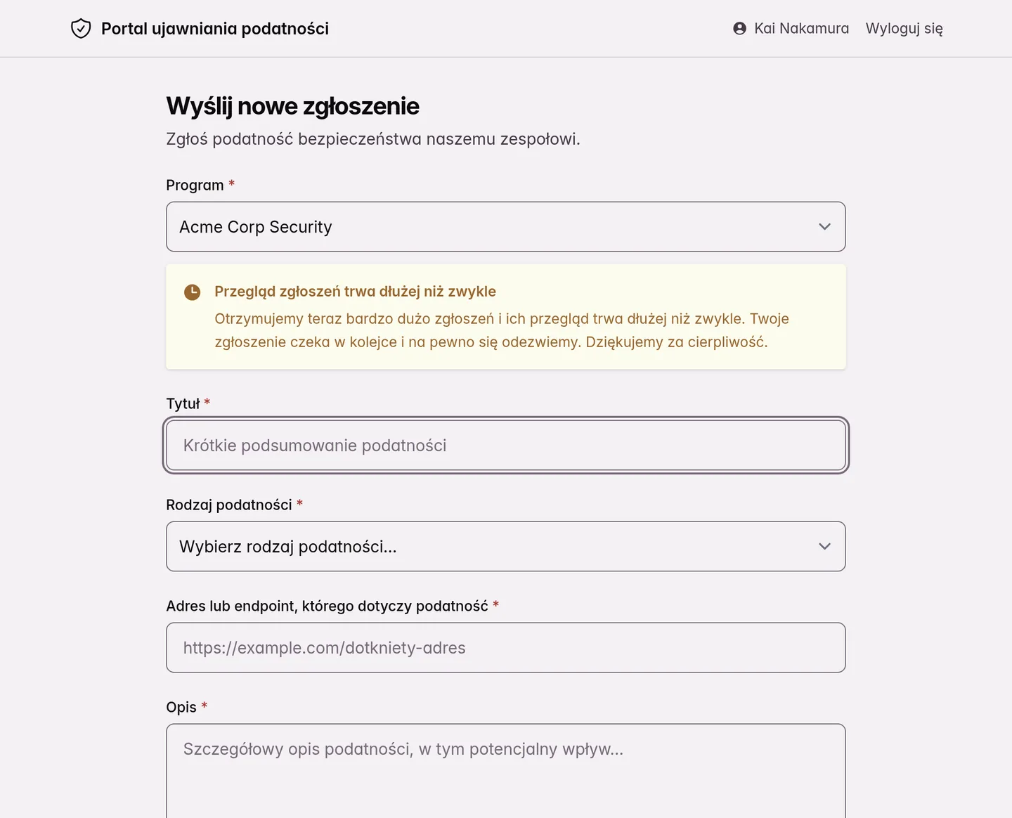This screenshot has width=1012, height=818.
Task: Click the Rodzaj podatności chevron arrow
Action: pos(824,547)
